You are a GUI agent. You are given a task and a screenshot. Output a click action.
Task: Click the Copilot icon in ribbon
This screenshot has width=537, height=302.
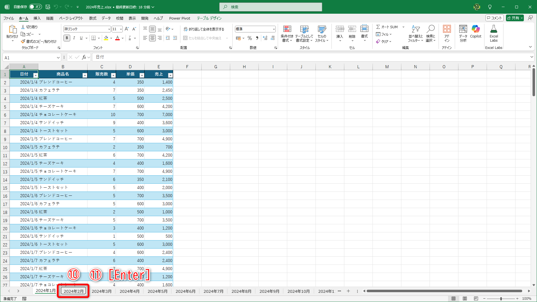(475, 29)
